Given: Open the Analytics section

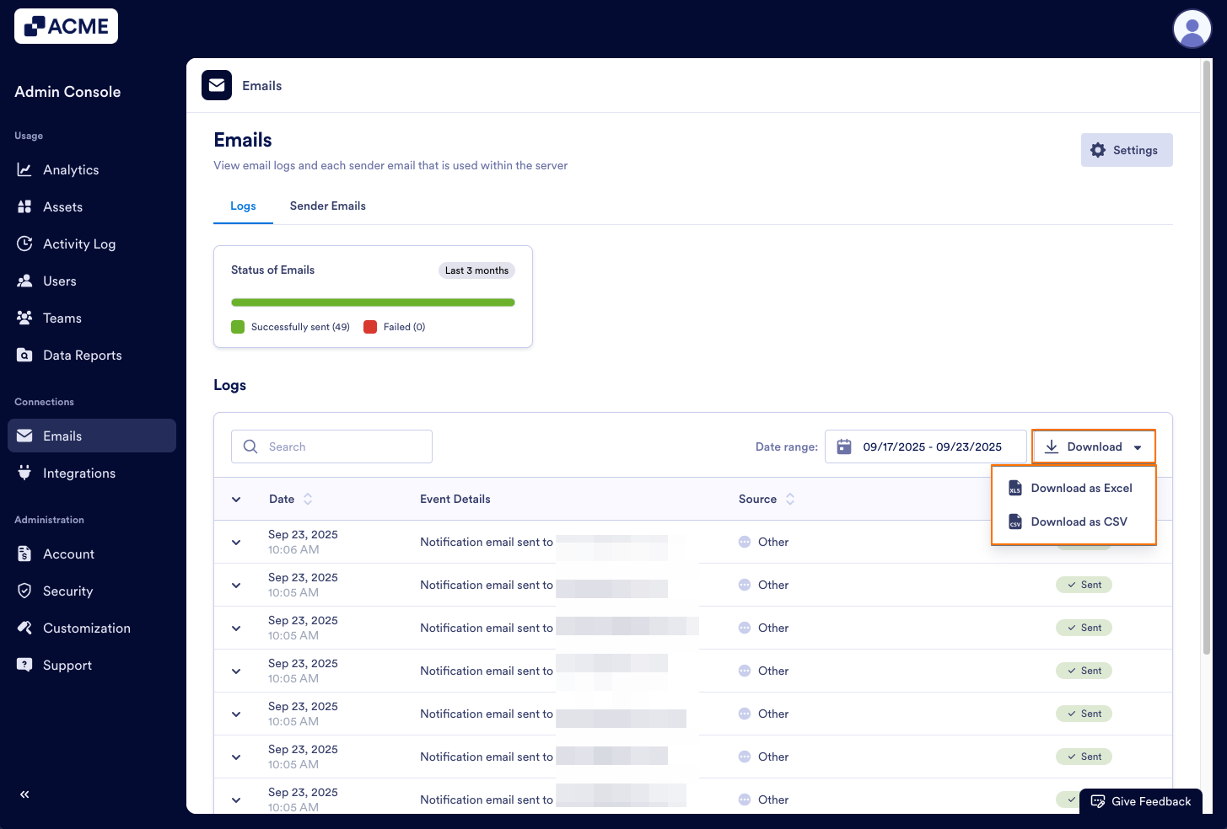Looking at the screenshot, I should [71, 169].
